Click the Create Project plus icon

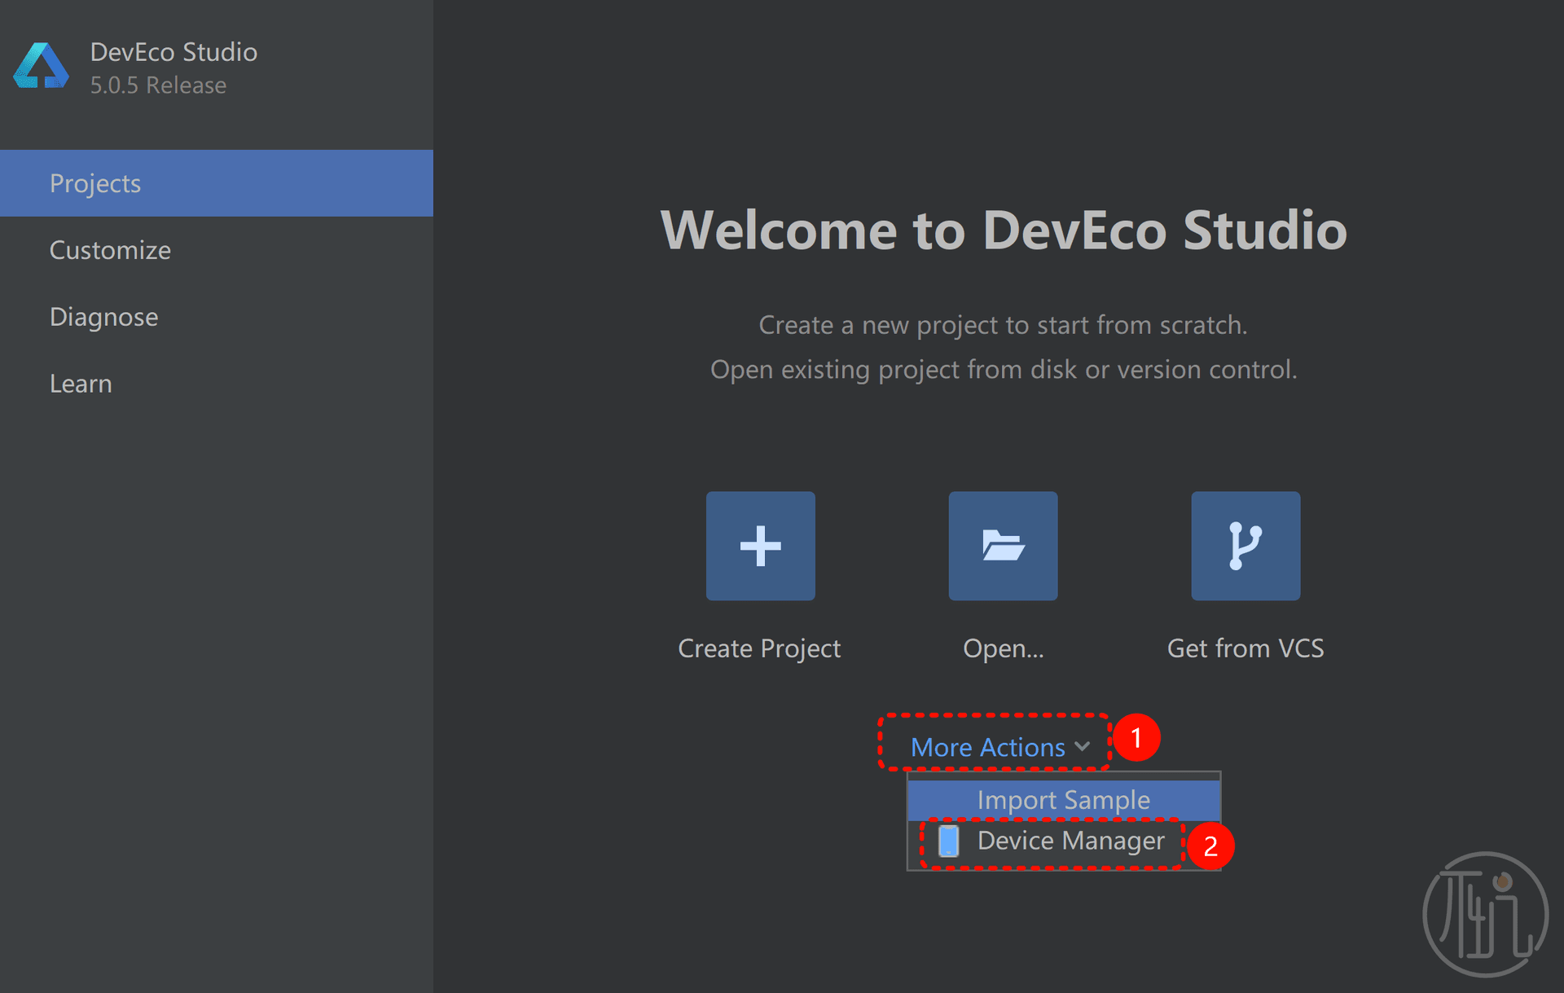coord(760,546)
